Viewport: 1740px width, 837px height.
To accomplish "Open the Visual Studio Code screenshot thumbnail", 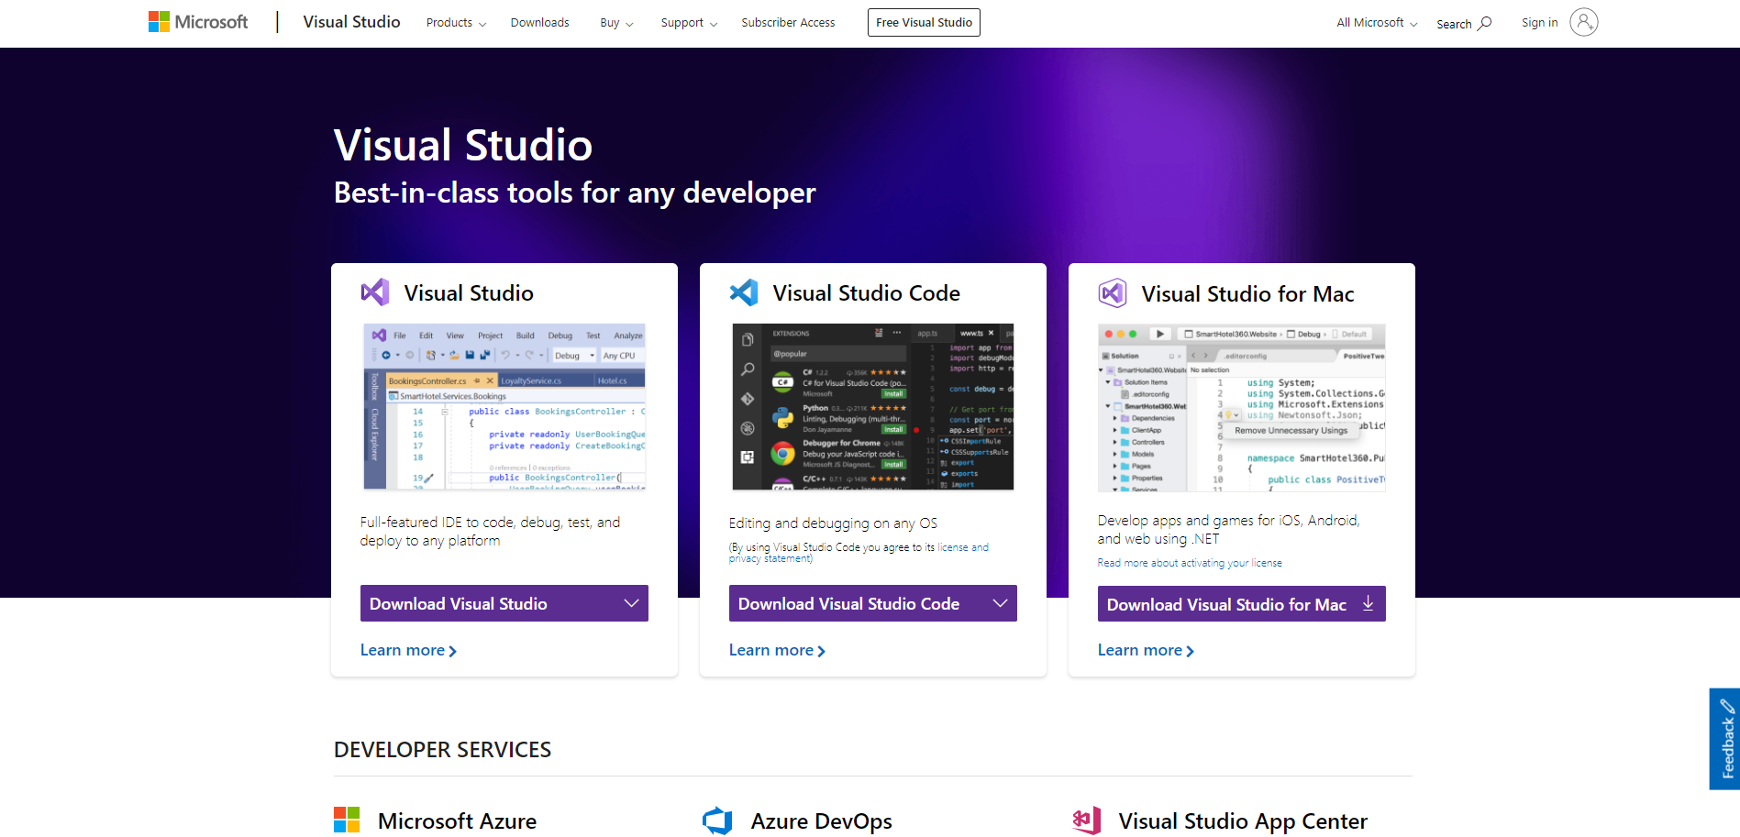I will (873, 407).
